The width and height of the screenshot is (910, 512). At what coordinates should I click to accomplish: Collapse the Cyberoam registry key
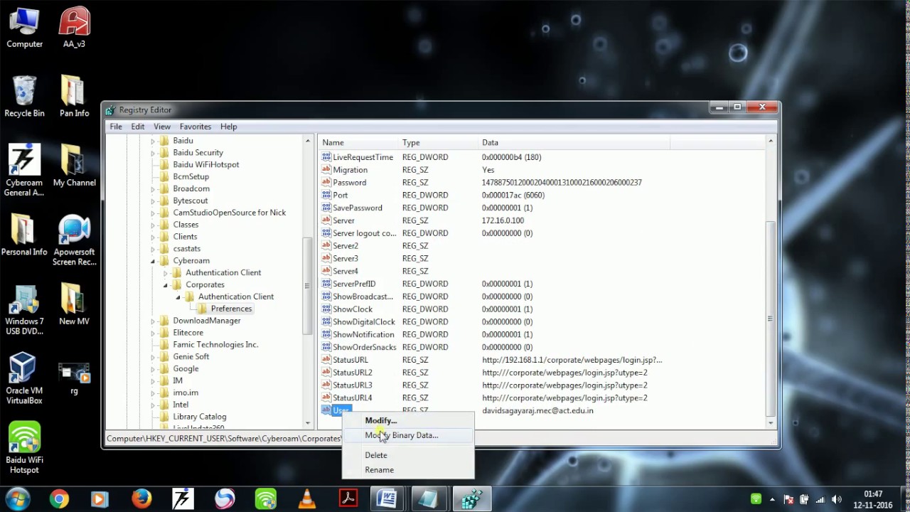[x=153, y=261]
